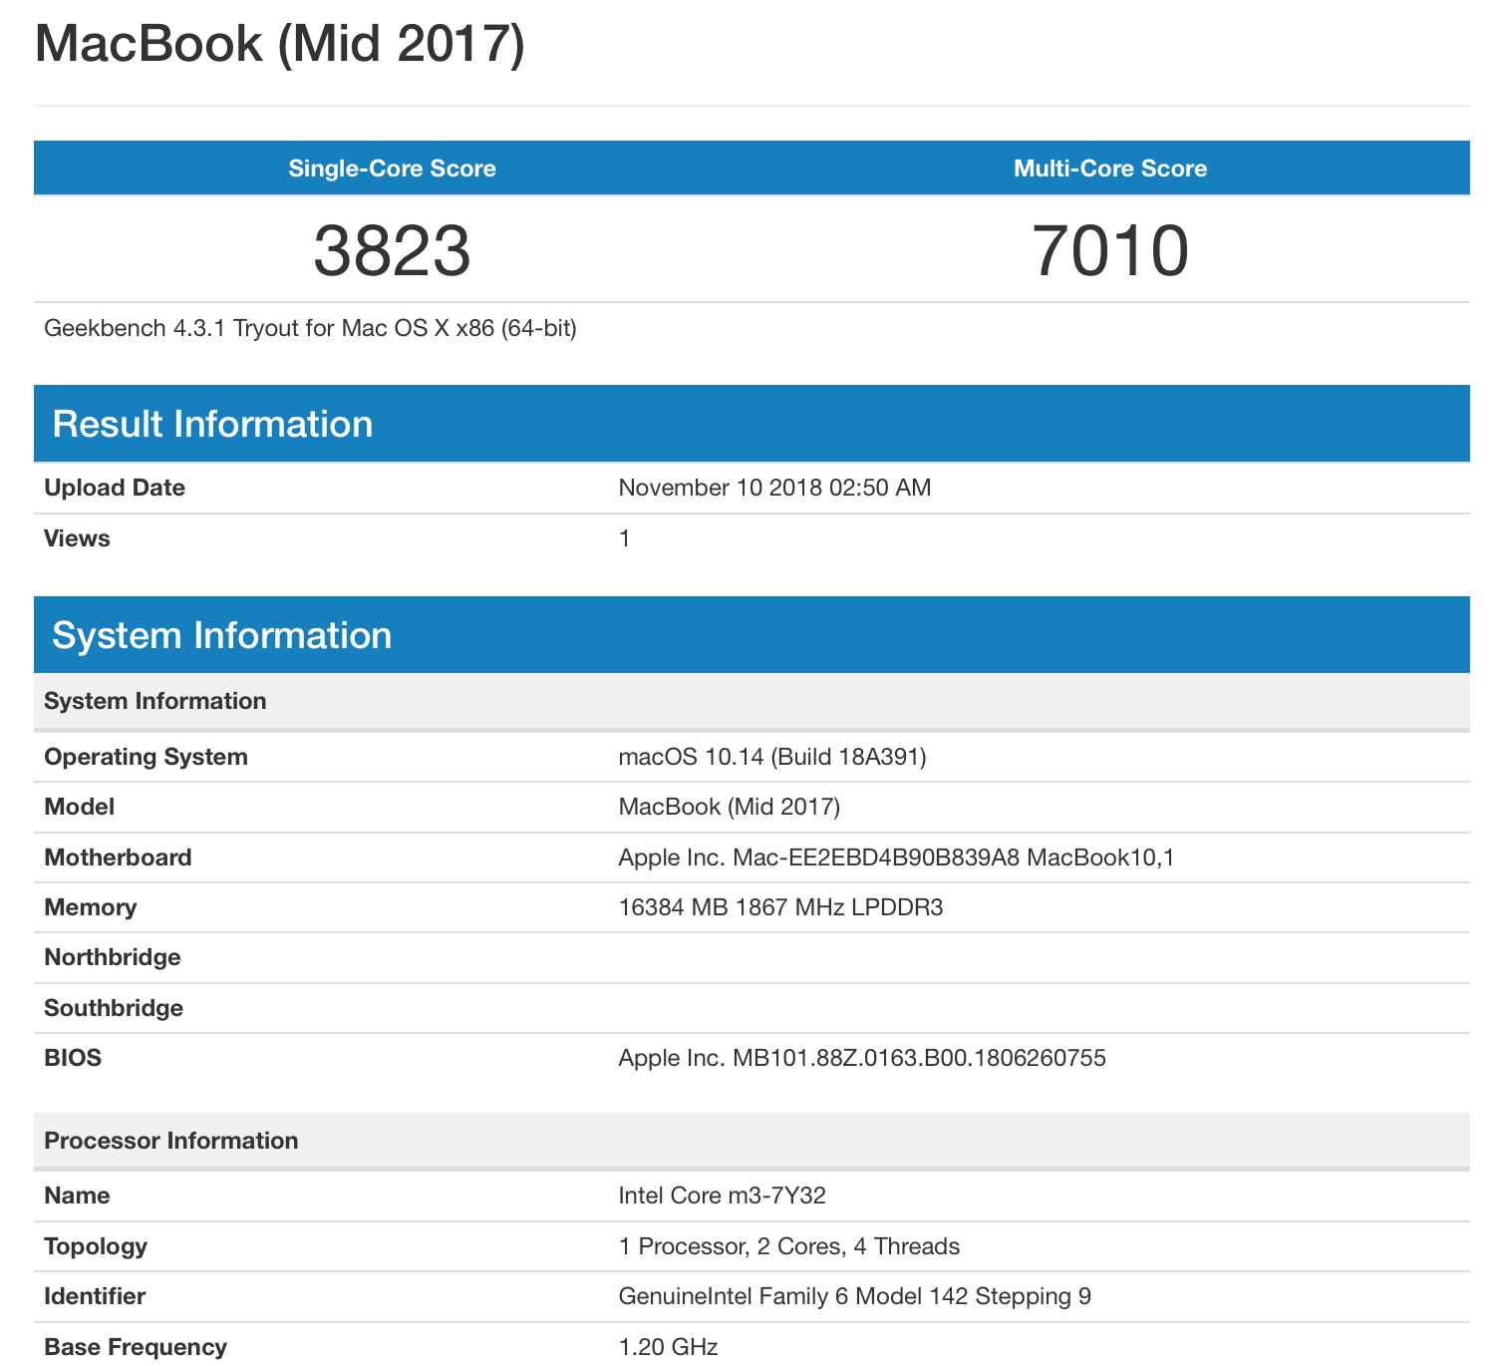
Task: Select the Geekbench 4.3.1 Tryout version line
Action: coord(310,328)
